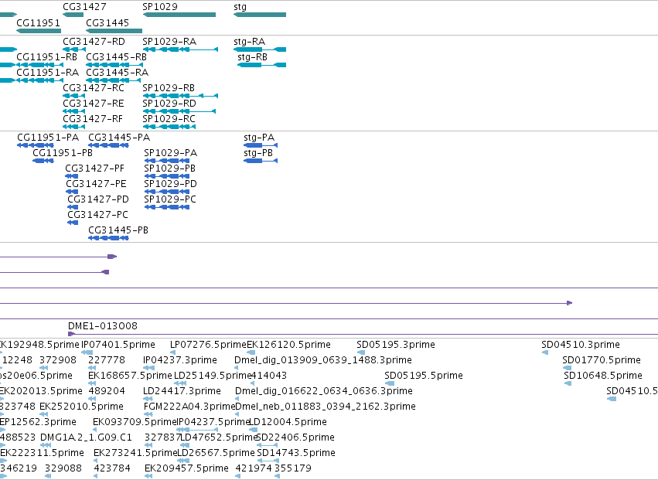Select the SD01770.5prime EST label

click(602, 360)
